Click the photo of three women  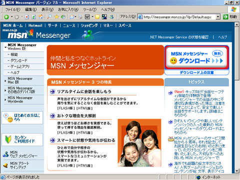[x=139, y=143]
